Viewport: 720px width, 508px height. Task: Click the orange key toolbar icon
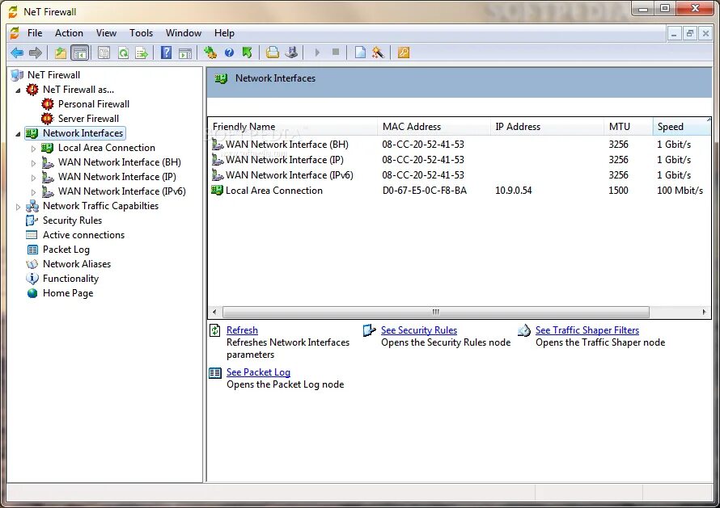tap(403, 52)
